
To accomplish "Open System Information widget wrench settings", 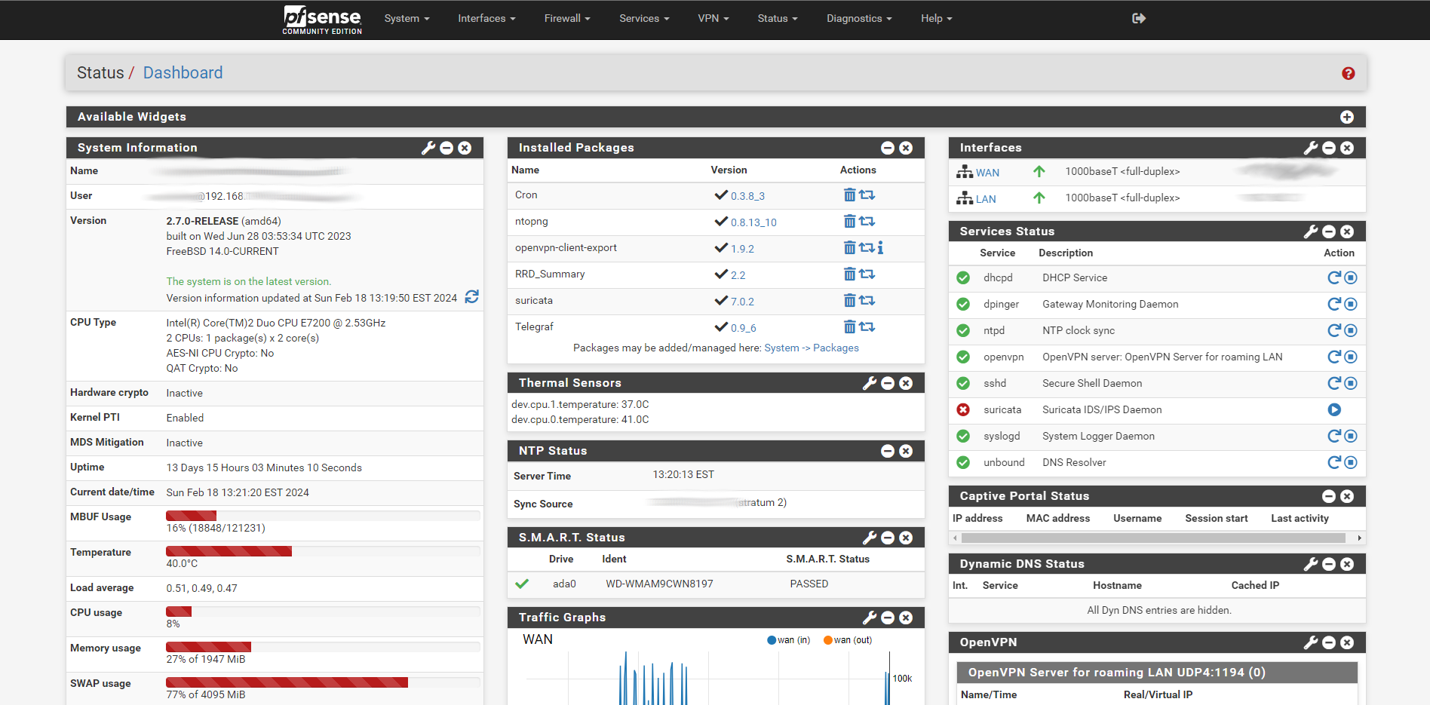I will pos(428,148).
